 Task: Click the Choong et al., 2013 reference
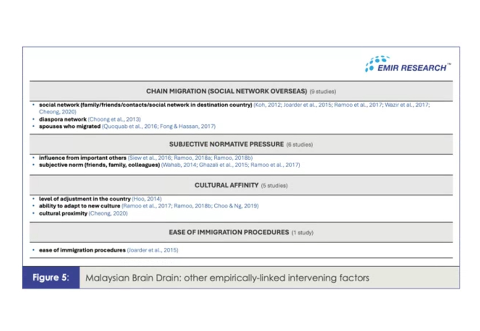click(x=114, y=119)
